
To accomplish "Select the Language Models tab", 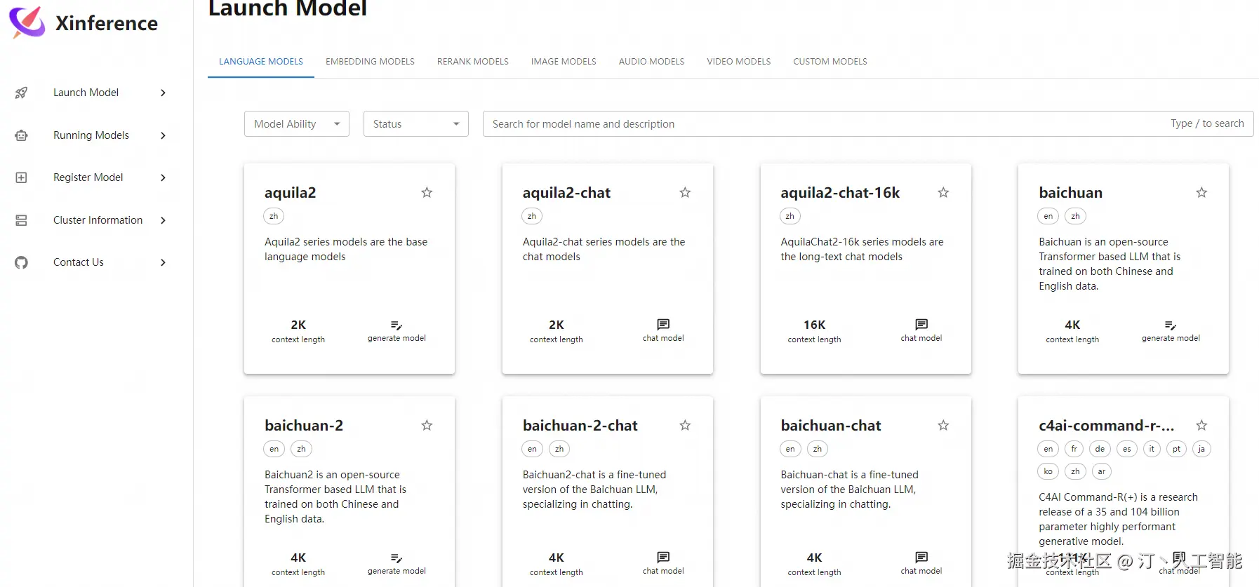I will pyautogui.click(x=261, y=62).
